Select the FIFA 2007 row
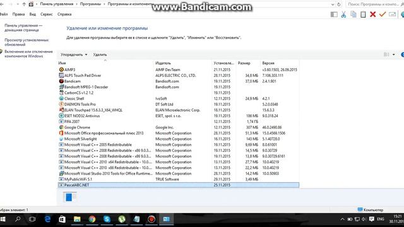The height and width of the screenshot is (227, 404). [178, 122]
